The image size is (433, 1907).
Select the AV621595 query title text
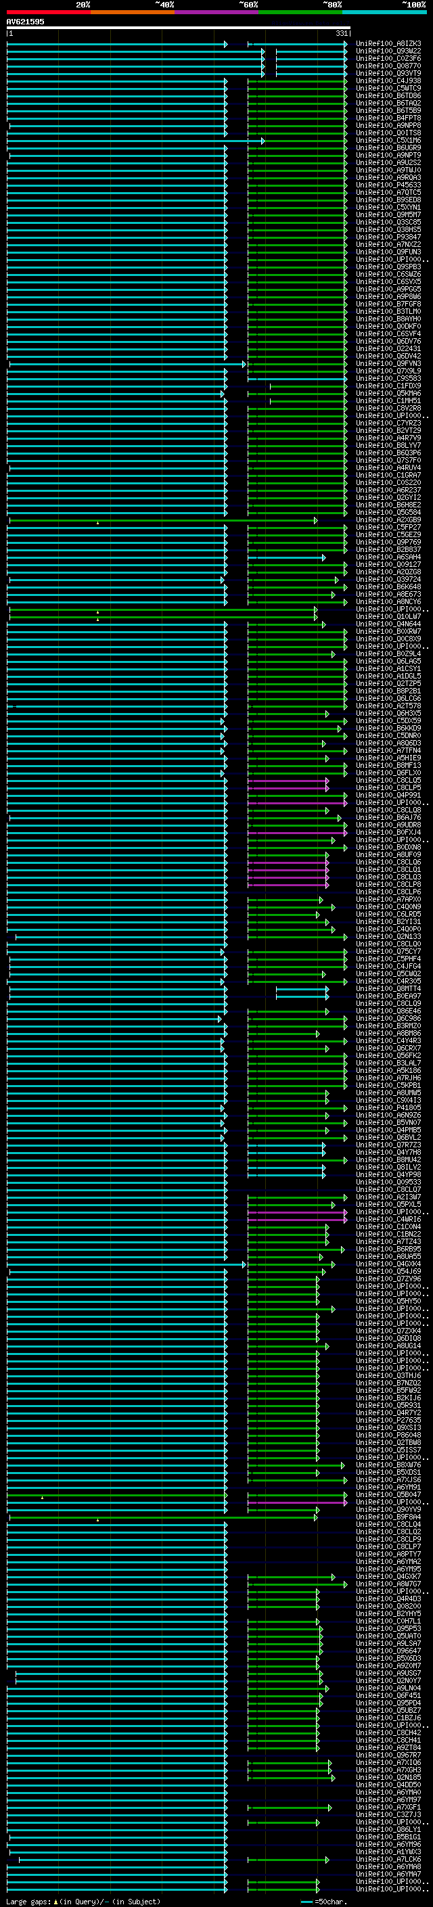pyautogui.click(x=25, y=22)
